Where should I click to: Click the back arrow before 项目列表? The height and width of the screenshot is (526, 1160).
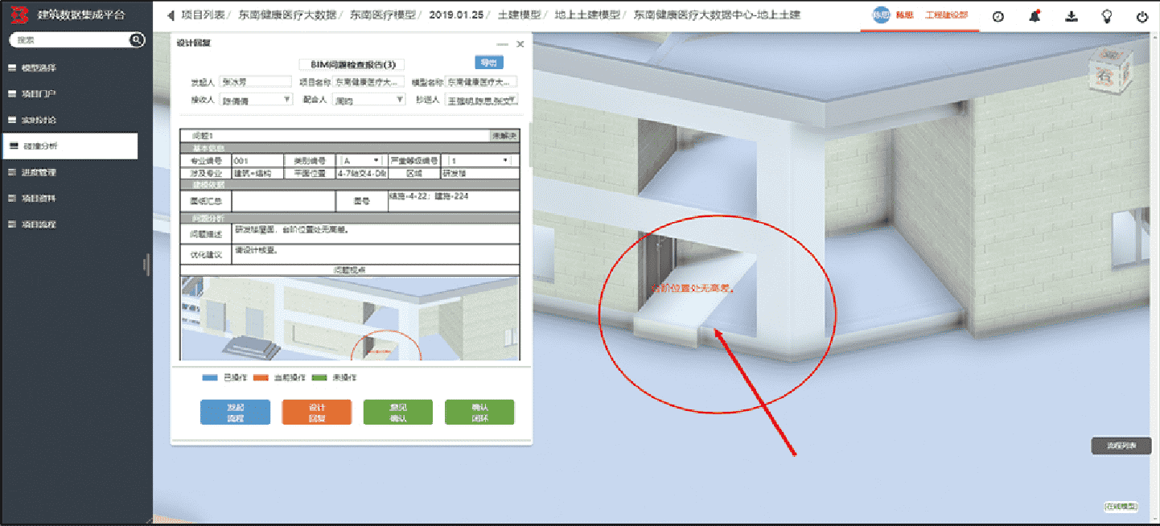click(170, 15)
